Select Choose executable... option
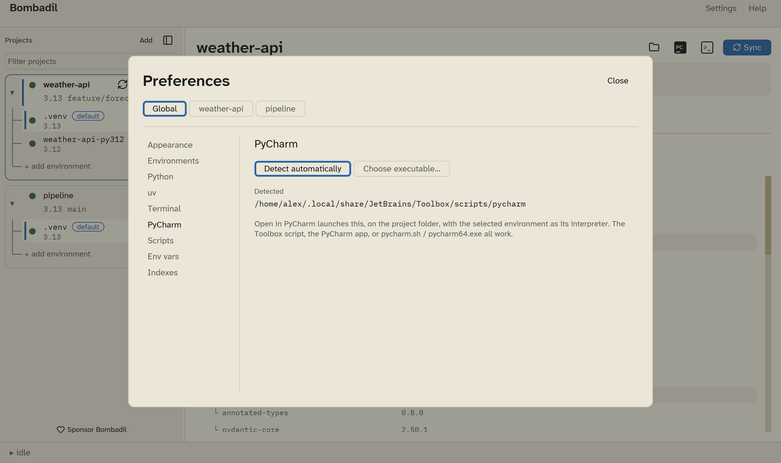Screen dimensions: 781x463 [402, 169]
